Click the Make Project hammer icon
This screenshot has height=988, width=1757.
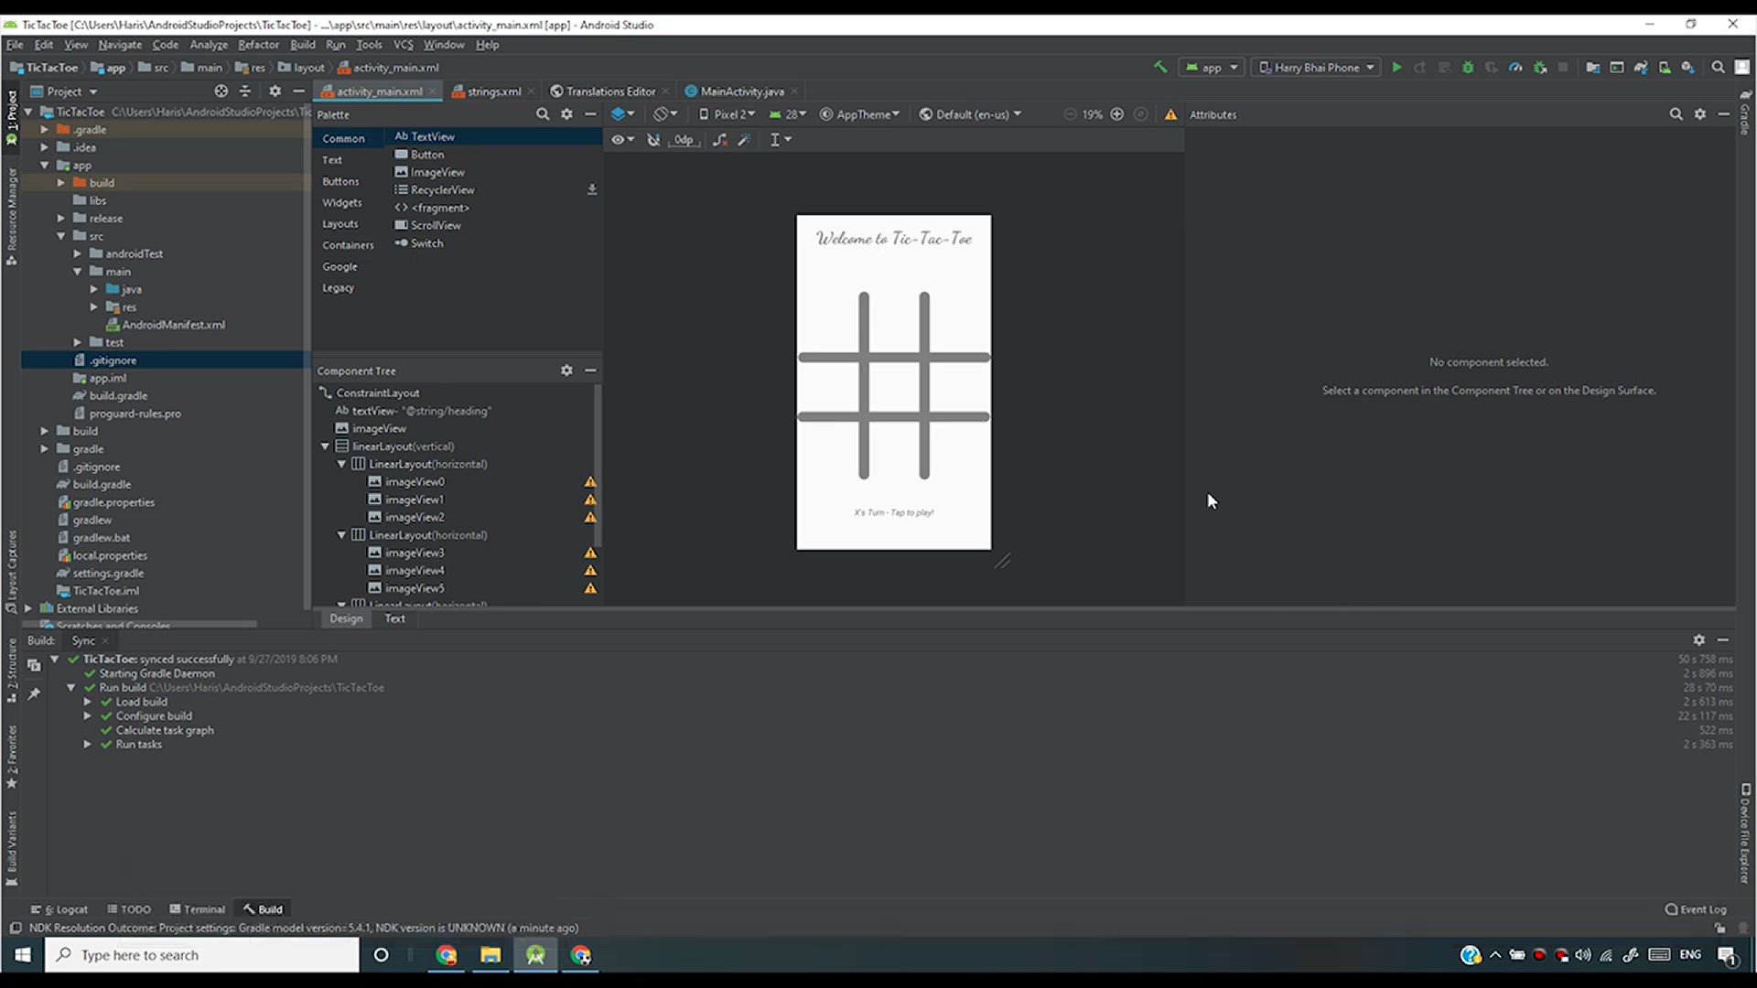(1160, 67)
